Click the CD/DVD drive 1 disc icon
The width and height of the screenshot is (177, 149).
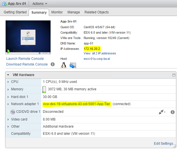(x=13, y=112)
